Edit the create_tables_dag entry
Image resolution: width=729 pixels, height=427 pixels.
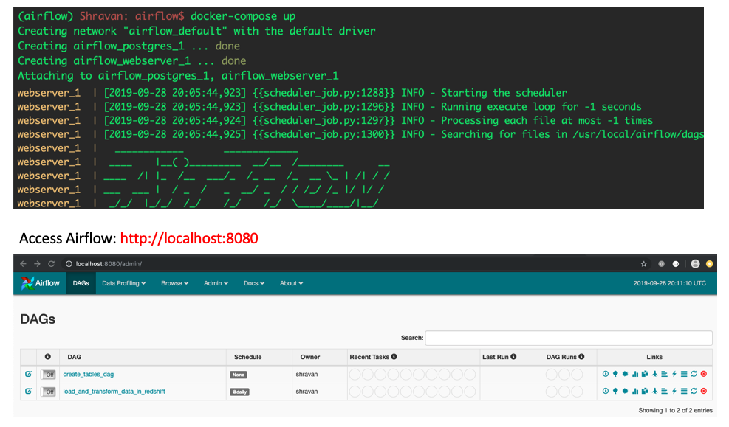(x=28, y=374)
